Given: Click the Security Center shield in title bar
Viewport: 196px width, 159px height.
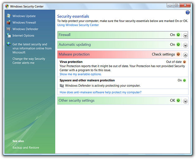Looking at the screenshot, I should (7, 6).
